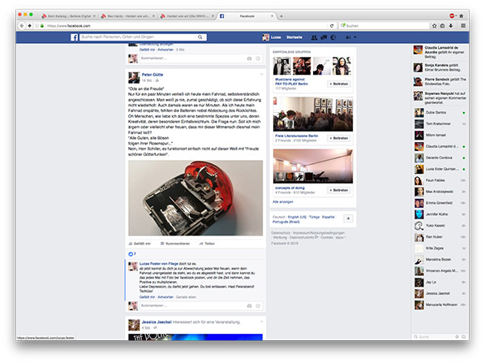485x363 pixels.
Task: Open options chevron on Peter Gütte's post
Action: (x=261, y=75)
